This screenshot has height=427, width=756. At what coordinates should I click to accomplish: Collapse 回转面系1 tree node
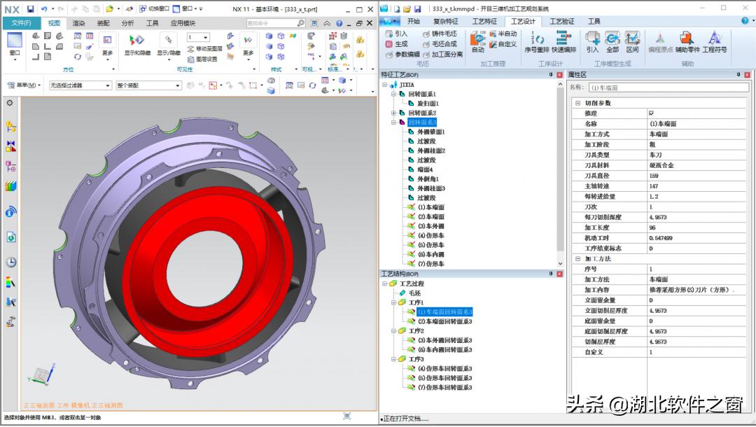pos(394,94)
